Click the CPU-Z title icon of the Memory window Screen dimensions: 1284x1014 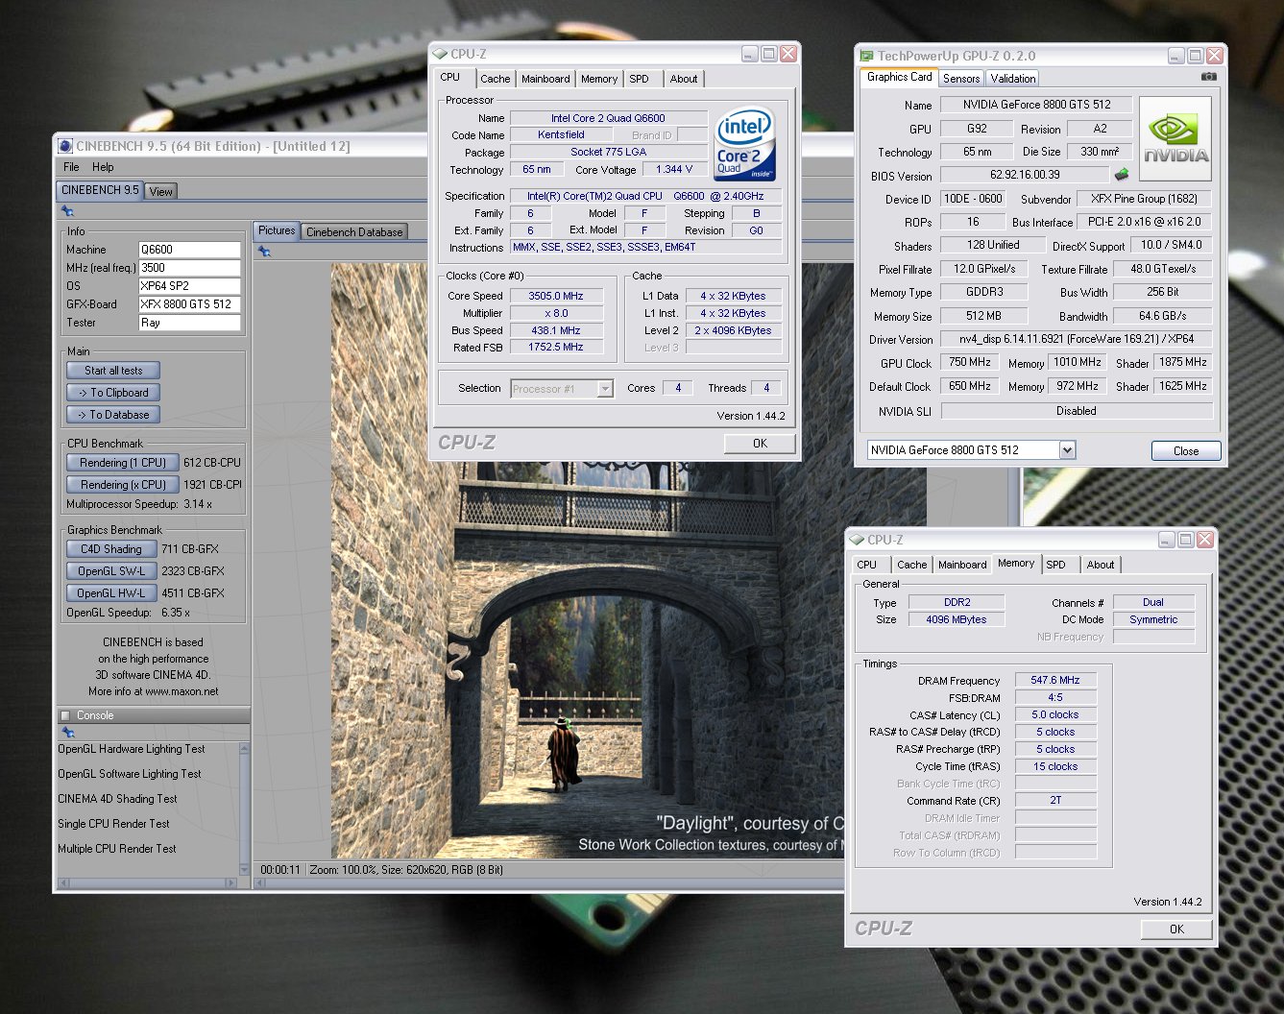pos(858,540)
